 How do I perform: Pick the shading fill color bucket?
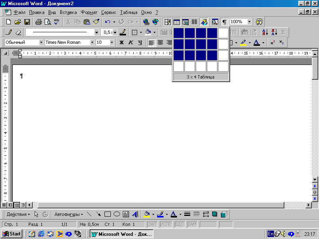coord(148,32)
